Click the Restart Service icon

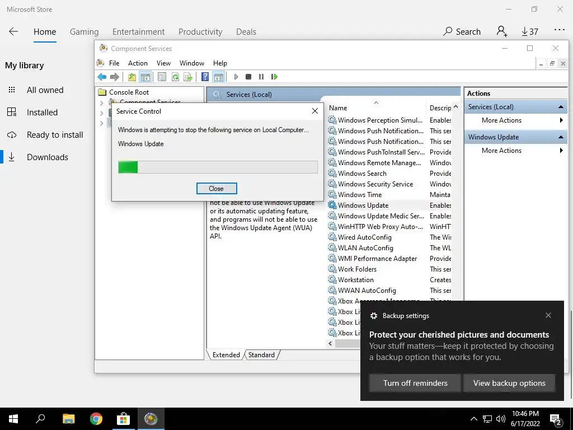coord(274,77)
